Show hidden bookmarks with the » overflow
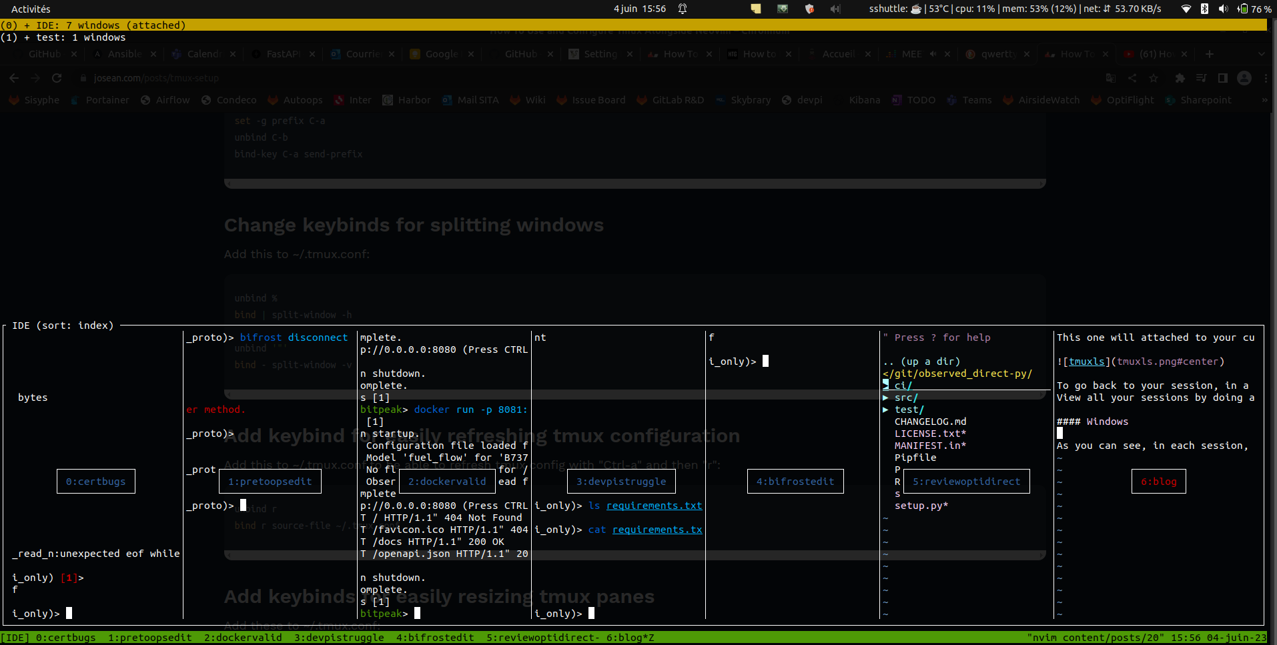The height and width of the screenshot is (645, 1277). [x=1264, y=100]
